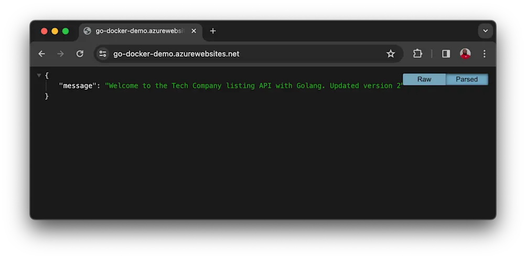Open the tab search dropdown
526x259 pixels.
(x=486, y=31)
